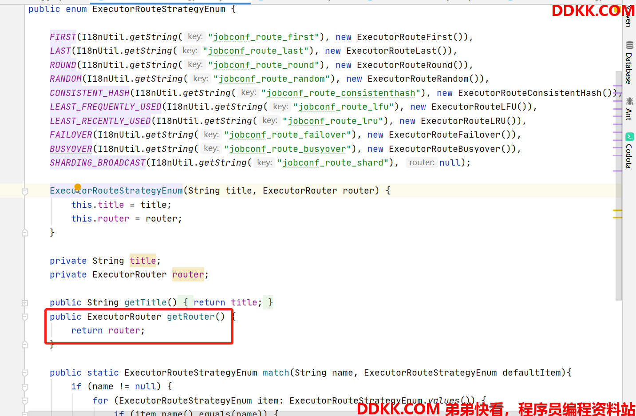Click the enum name in the class declaration
This screenshot has height=416, width=636.
click(159, 9)
